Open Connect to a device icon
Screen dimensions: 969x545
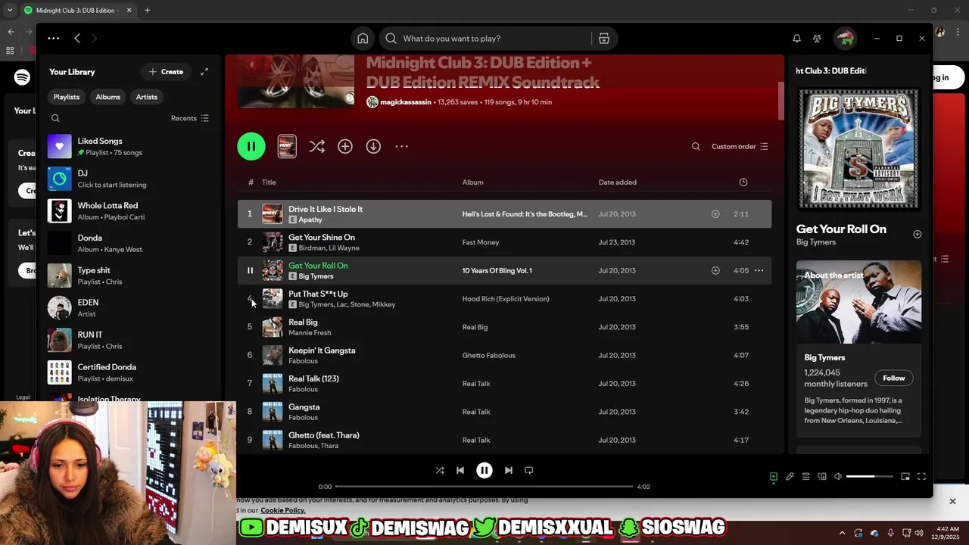(x=822, y=476)
